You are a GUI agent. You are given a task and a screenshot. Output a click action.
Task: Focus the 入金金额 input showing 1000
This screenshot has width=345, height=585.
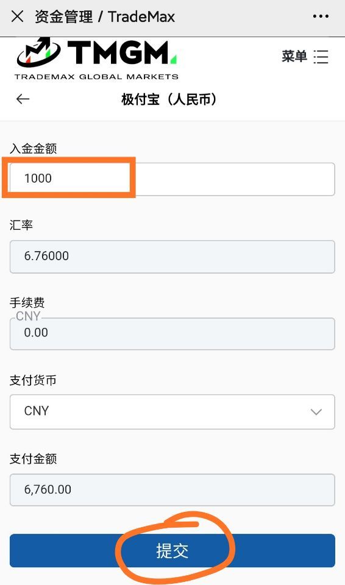coord(172,179)
